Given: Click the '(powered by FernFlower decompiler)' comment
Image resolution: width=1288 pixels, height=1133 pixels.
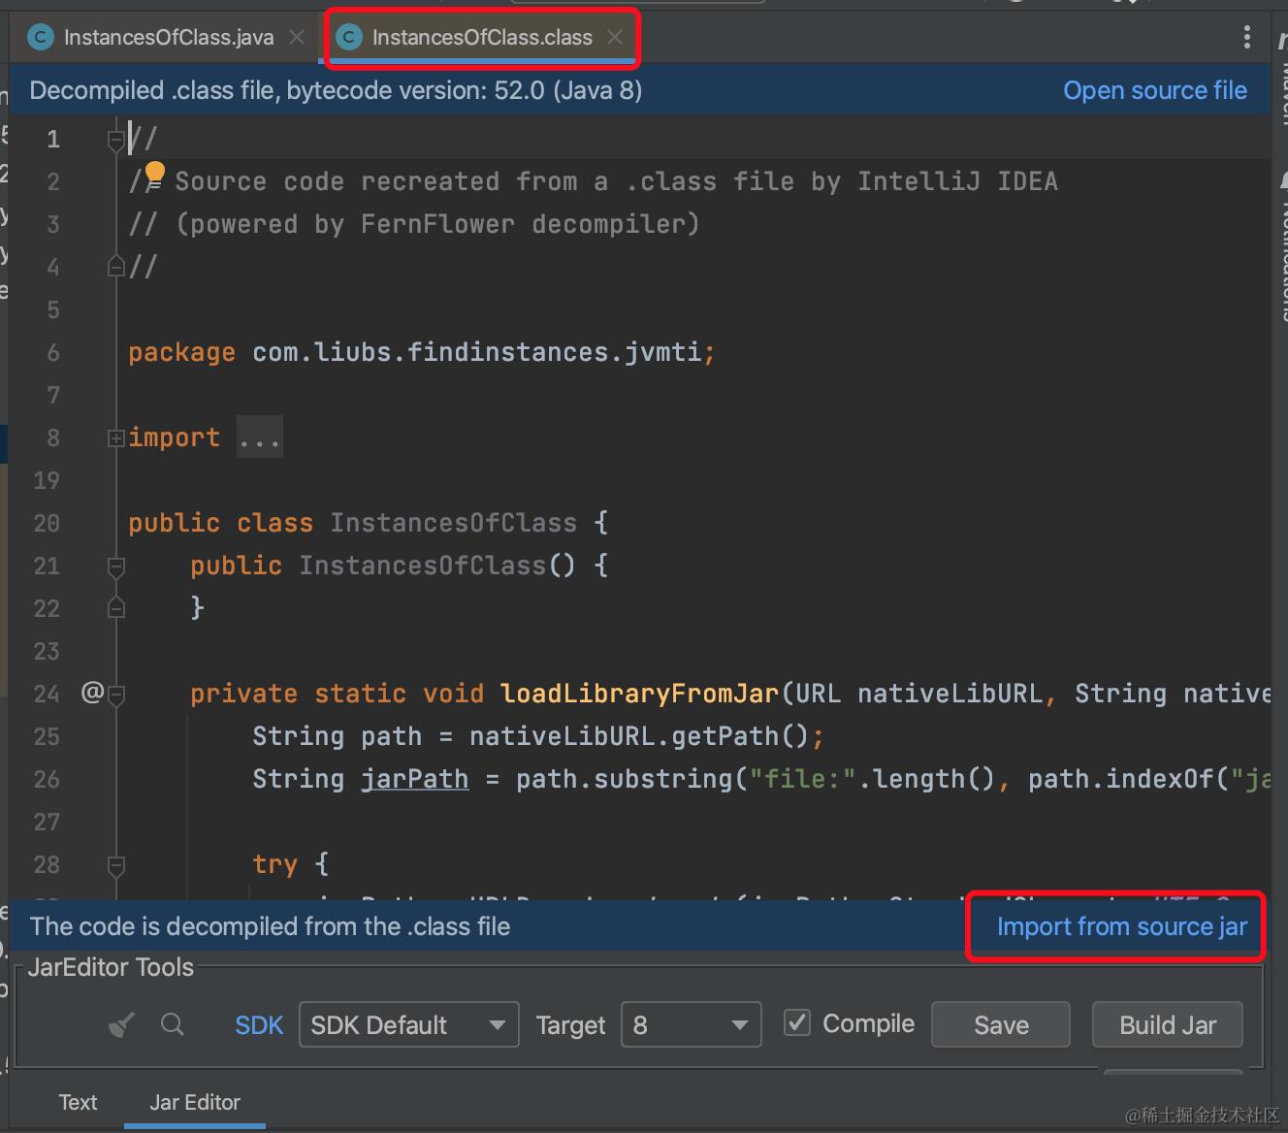Looking at the screenshot, I should tap(437, 225).
